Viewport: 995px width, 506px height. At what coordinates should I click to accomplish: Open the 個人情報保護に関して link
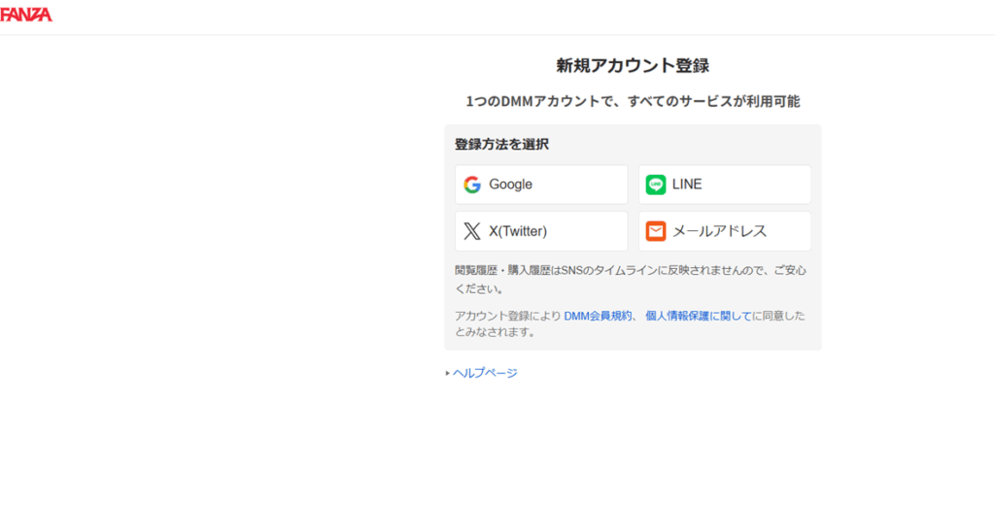[x=699, y=316]
